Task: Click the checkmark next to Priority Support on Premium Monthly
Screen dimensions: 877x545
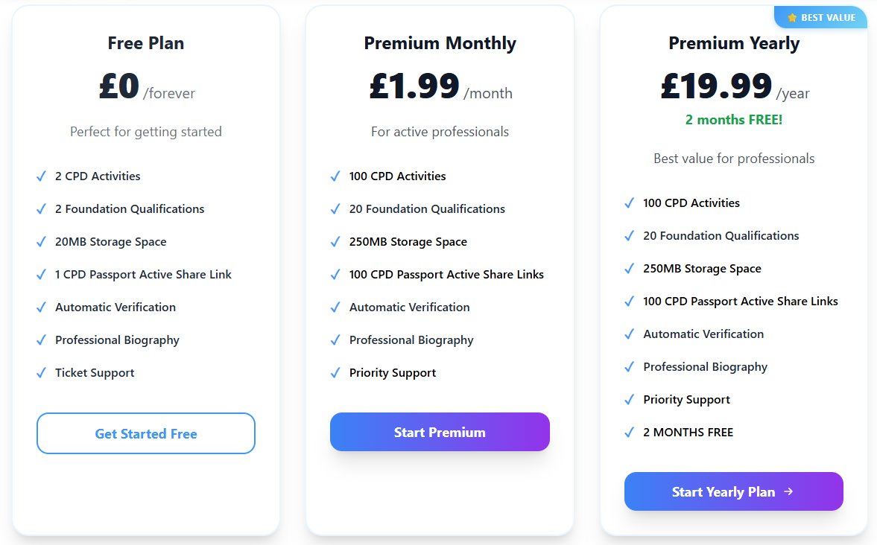Action: click(335, 372)
